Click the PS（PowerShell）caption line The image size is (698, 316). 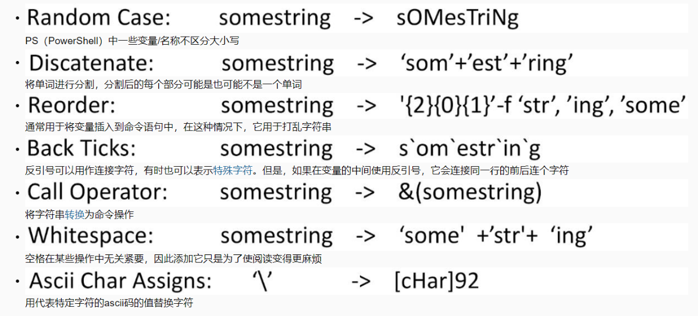click(132, 41)
